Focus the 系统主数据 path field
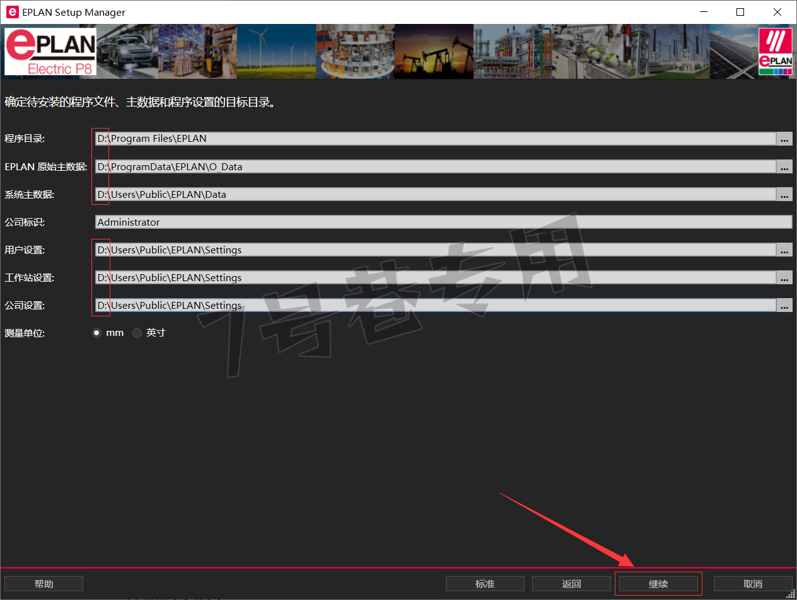The image size is (797, 600). pyautogui.click(x=435, y=194)
